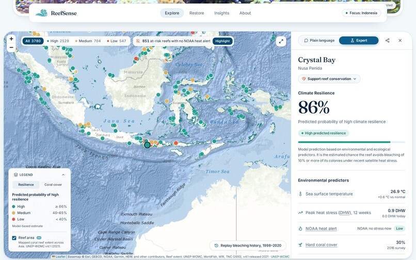Open the Restore nav tab
The width and height of the screenshot is (416, 260).
coord(197,13)
